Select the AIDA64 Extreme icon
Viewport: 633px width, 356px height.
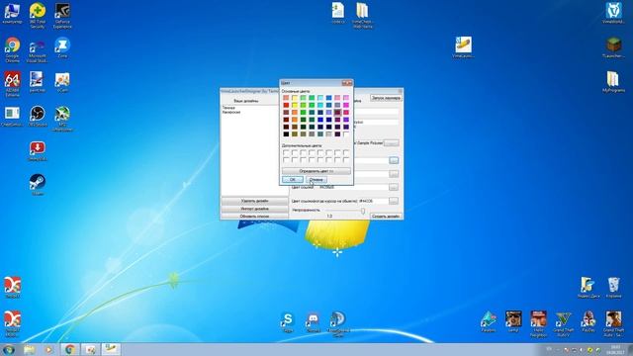(x=12, y=84)
